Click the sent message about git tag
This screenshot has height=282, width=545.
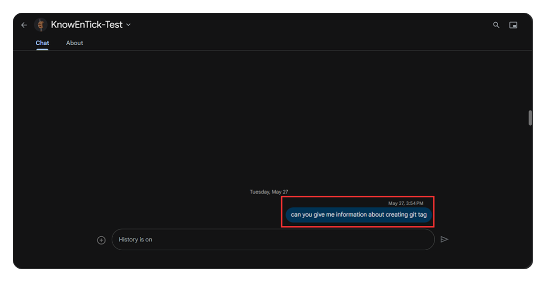358,215
